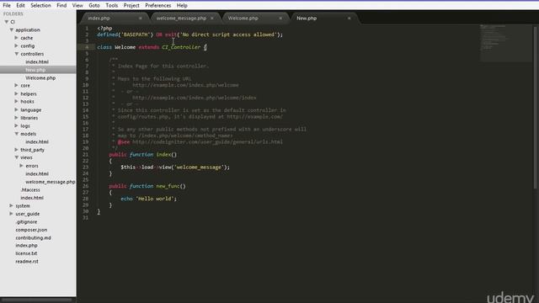Image resolution: width=539 pixels, height=303 pixels.
Task: Collapse the application folder arrow
Action: tap(11, 30)
